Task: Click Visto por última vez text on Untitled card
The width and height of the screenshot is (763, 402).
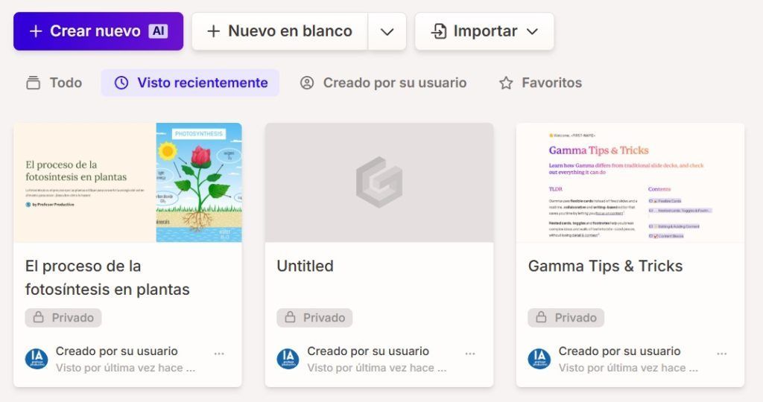Action: 376,368
